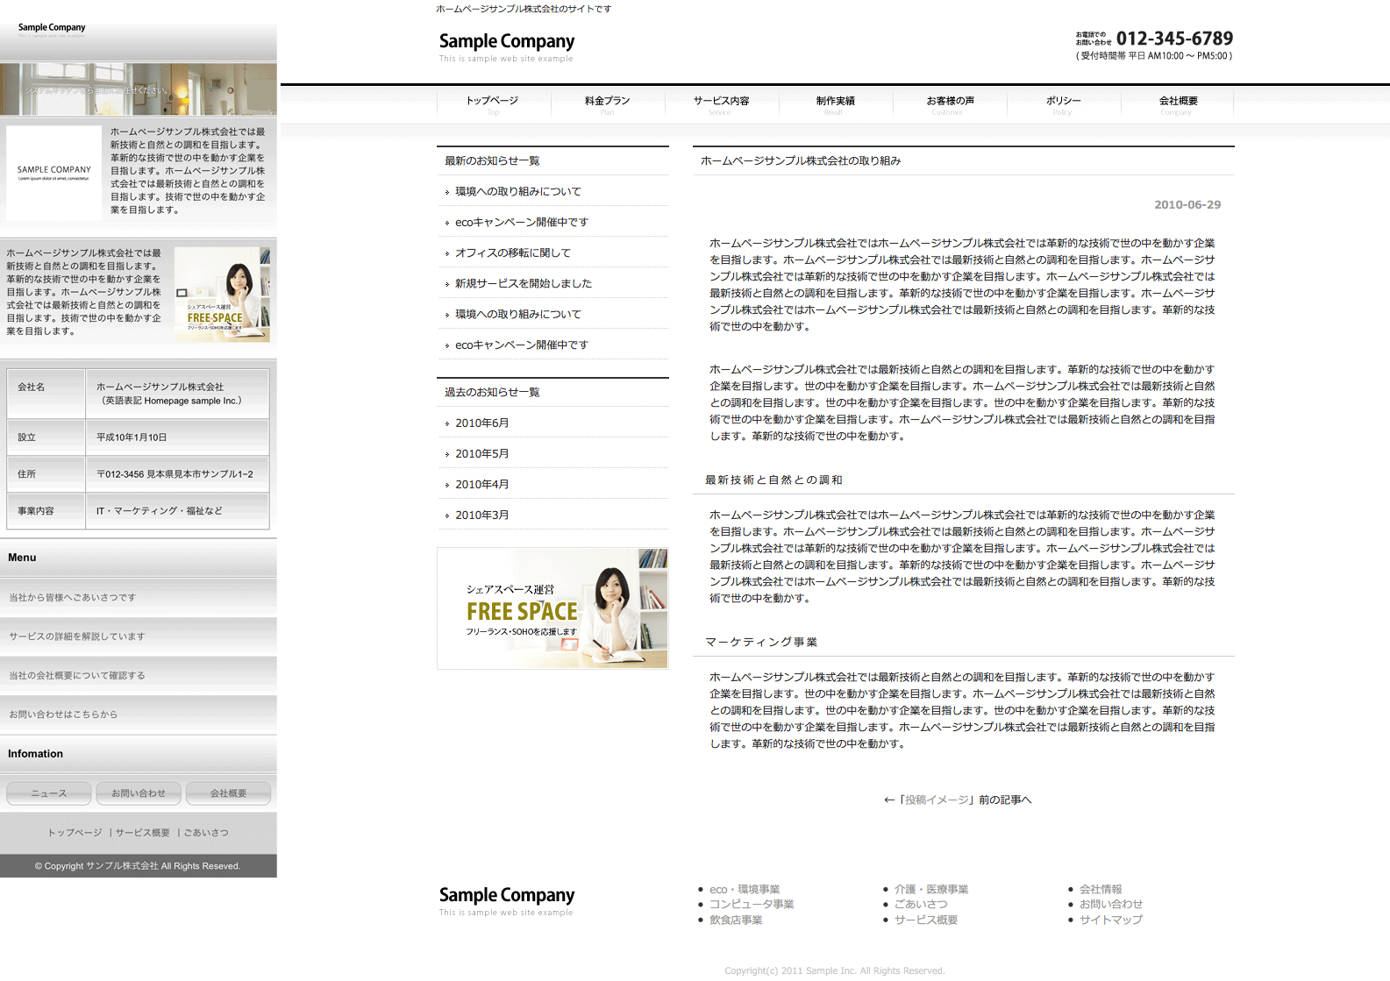Select お問い合わせはこちらから in the Menu list
This screenshot has width=1390, height=981.
[63, 714]
